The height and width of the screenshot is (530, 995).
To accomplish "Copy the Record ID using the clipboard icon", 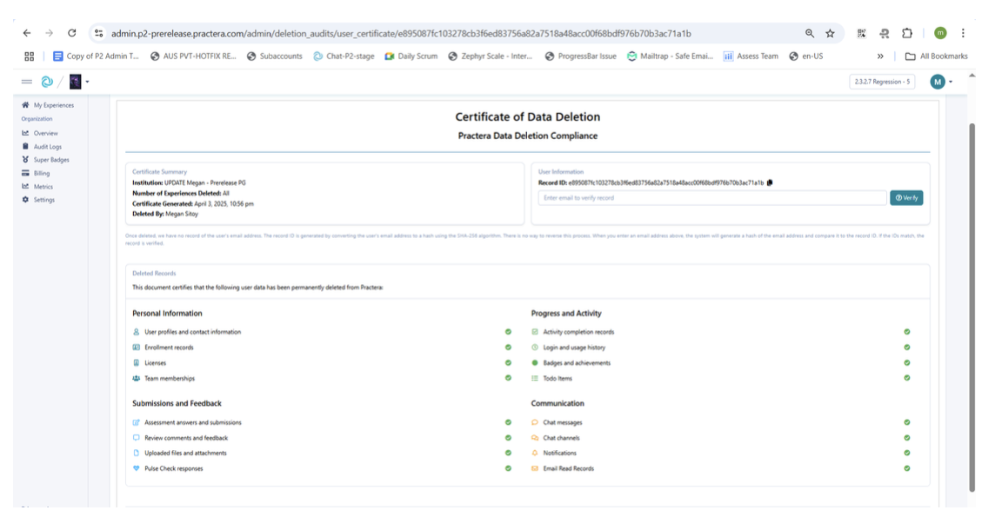I will [x=770, y=183].
